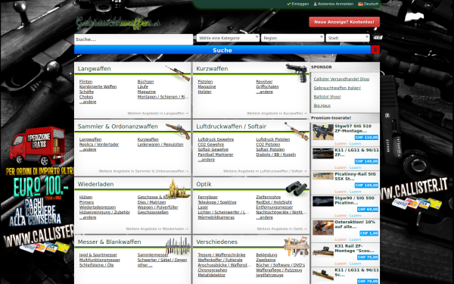Open Luftdruck Gewehre link
Image resolution: width=454 pixels, height=284 pixels.
pos(216,139)
